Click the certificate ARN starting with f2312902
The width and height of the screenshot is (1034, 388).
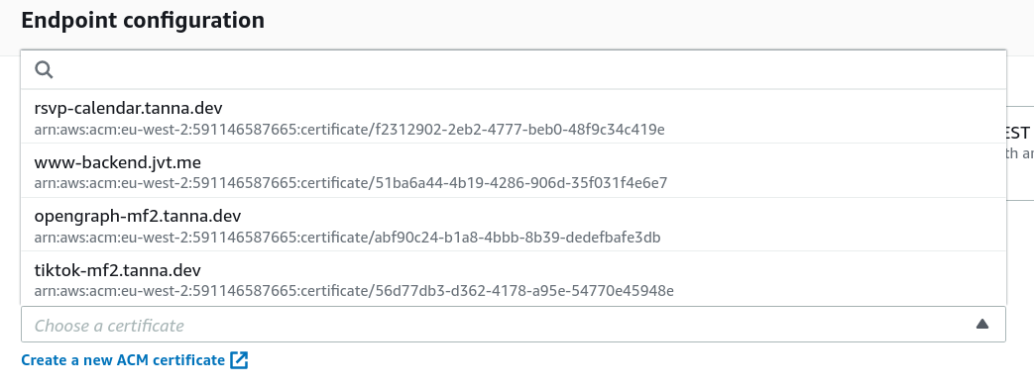350,129
